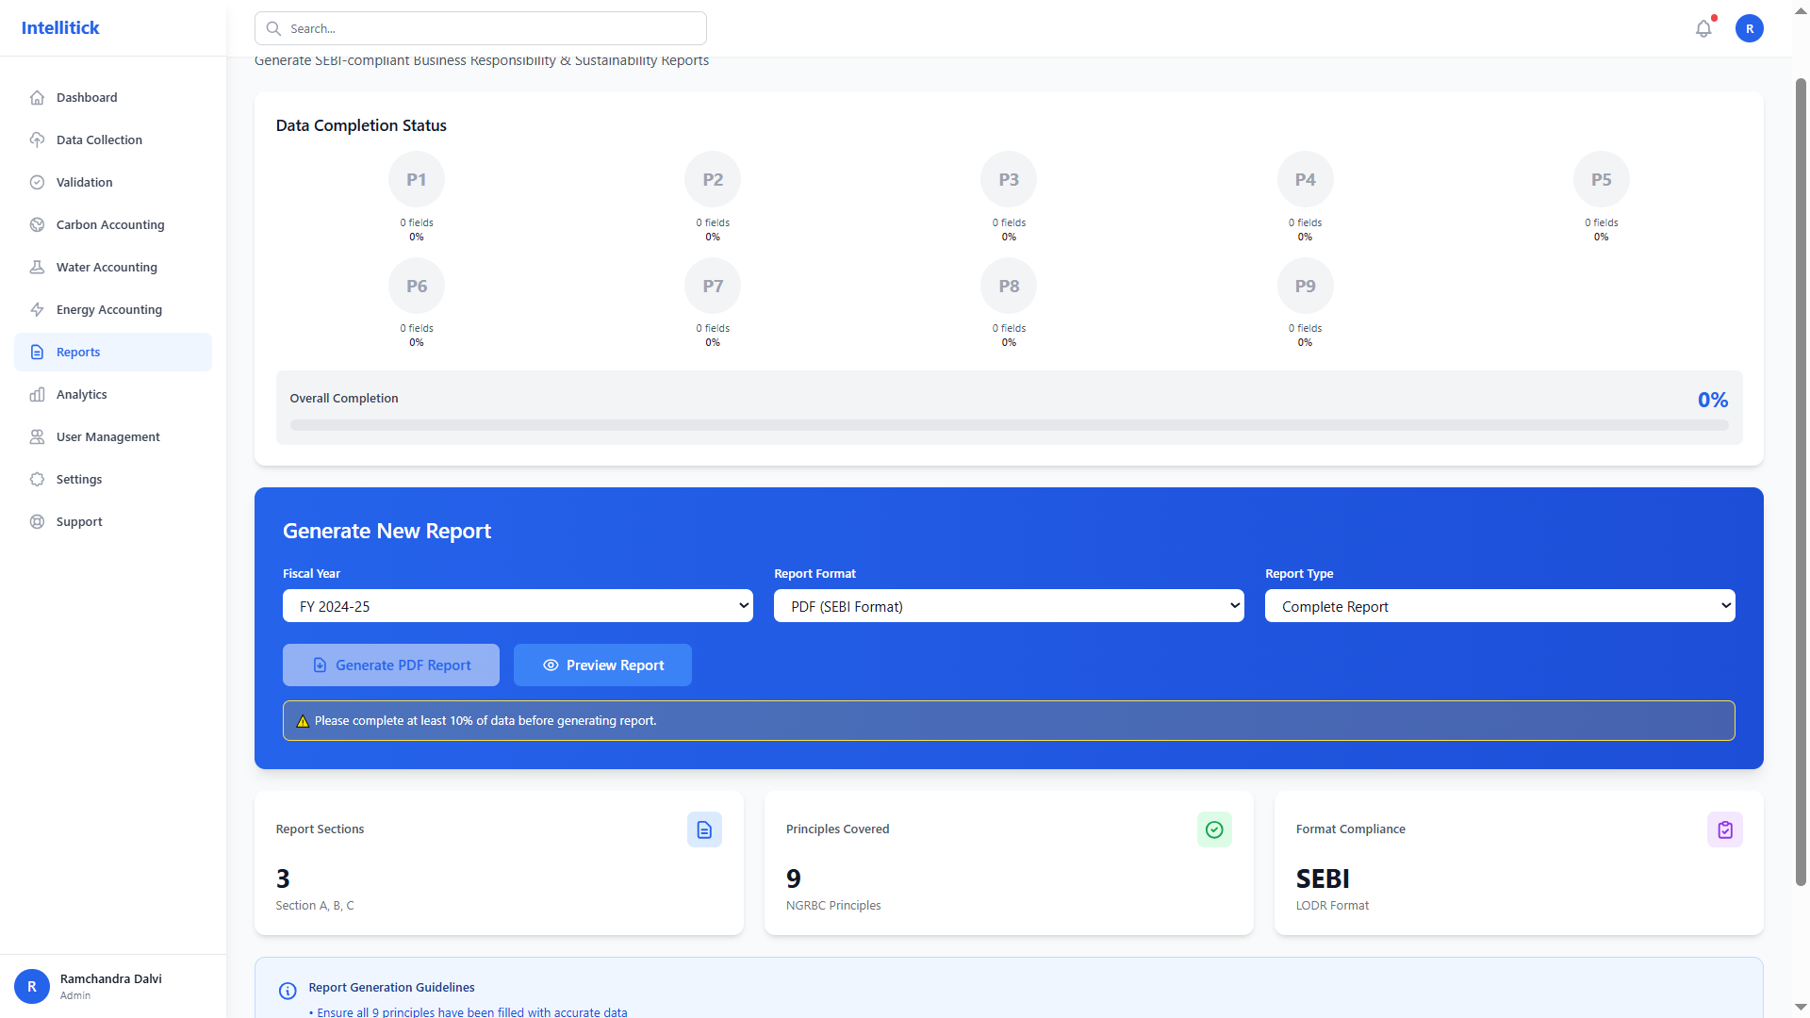Open User Management from sidebar
The image size is (1810, 1018).
point(37,436)
